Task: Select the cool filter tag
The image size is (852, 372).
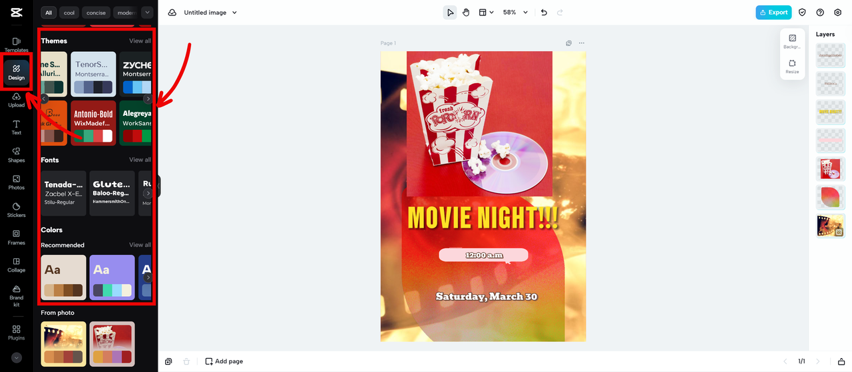Action: point(69,13)
